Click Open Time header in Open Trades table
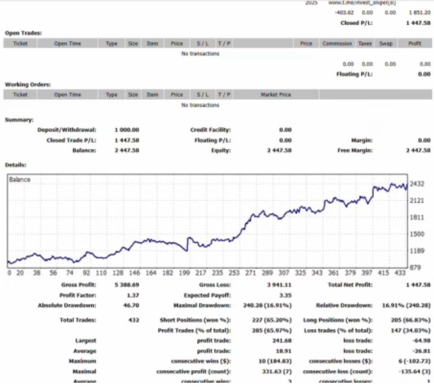This screenshot has height=391, width=434. tap(68, 43)
